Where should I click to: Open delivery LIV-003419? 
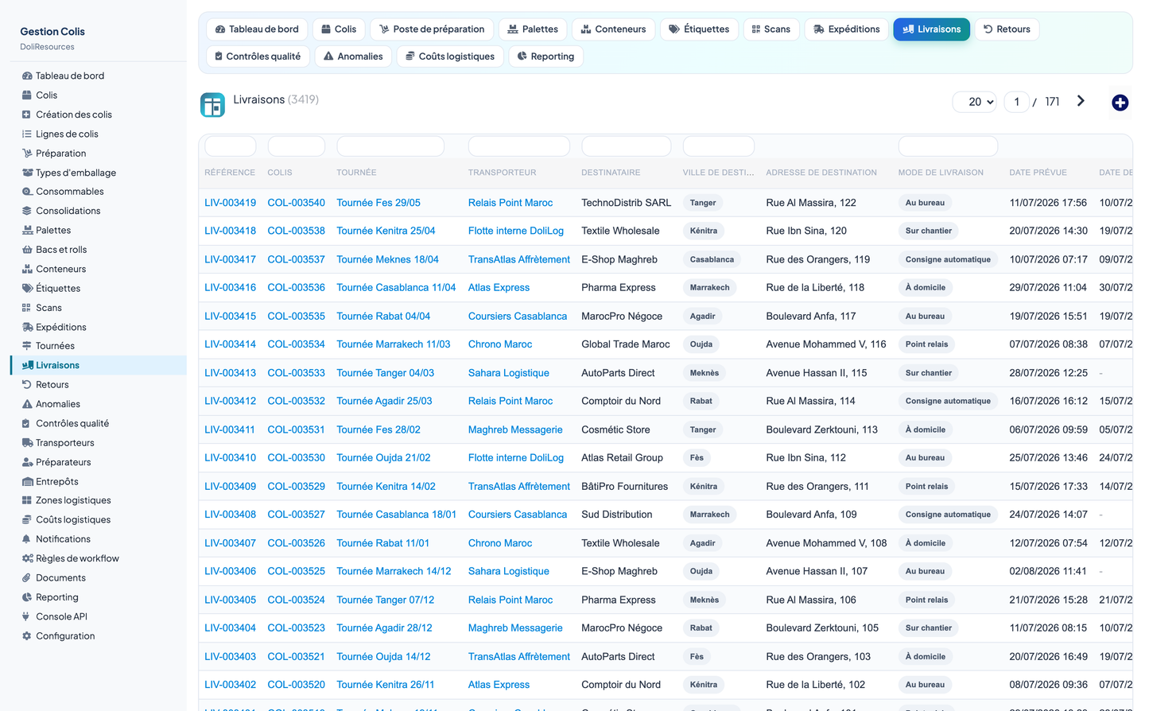point(230,203)
